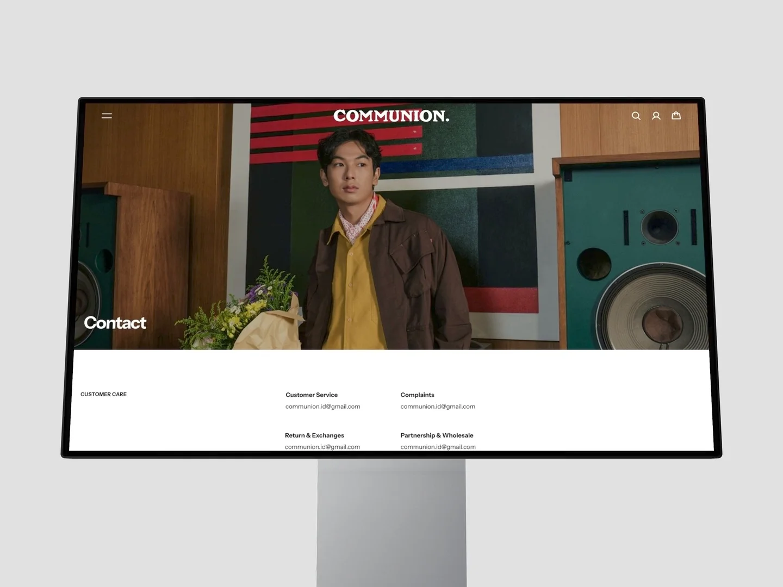Click the Contact page heading
The image size is (783, 587).
click(x=115, y=323)
